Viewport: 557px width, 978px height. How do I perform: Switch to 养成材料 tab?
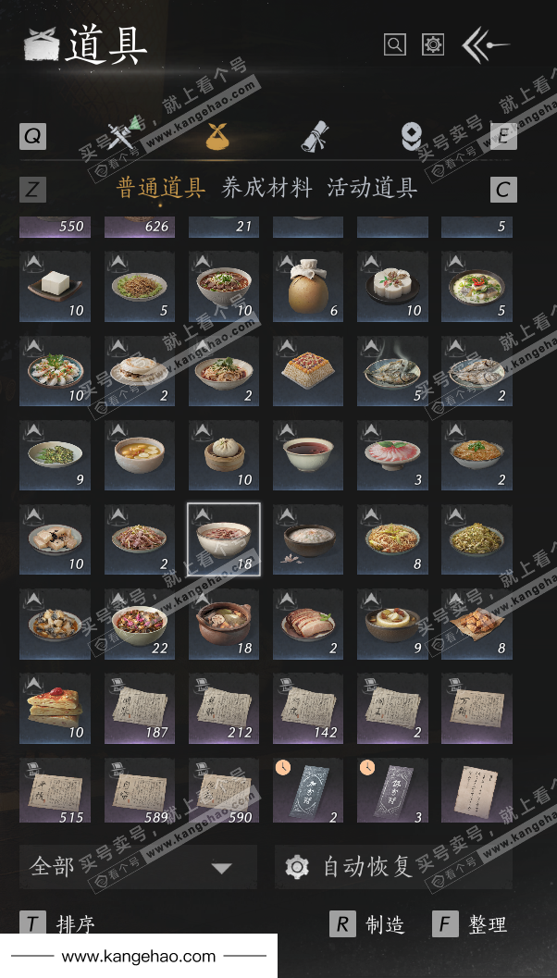(x=267, y=188)
